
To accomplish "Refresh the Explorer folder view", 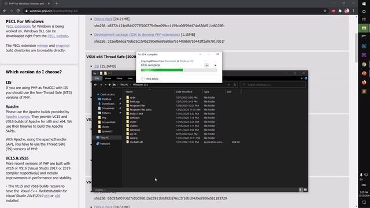I will pos(234,85).
